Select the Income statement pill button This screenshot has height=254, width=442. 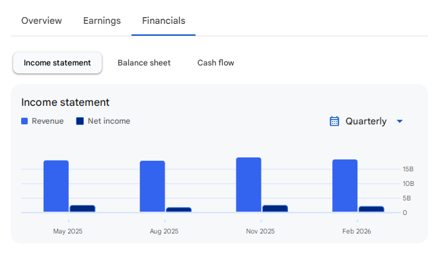pos(57,63)
